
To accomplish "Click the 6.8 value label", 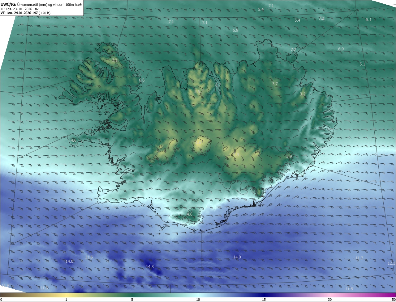I will point(235,31).
